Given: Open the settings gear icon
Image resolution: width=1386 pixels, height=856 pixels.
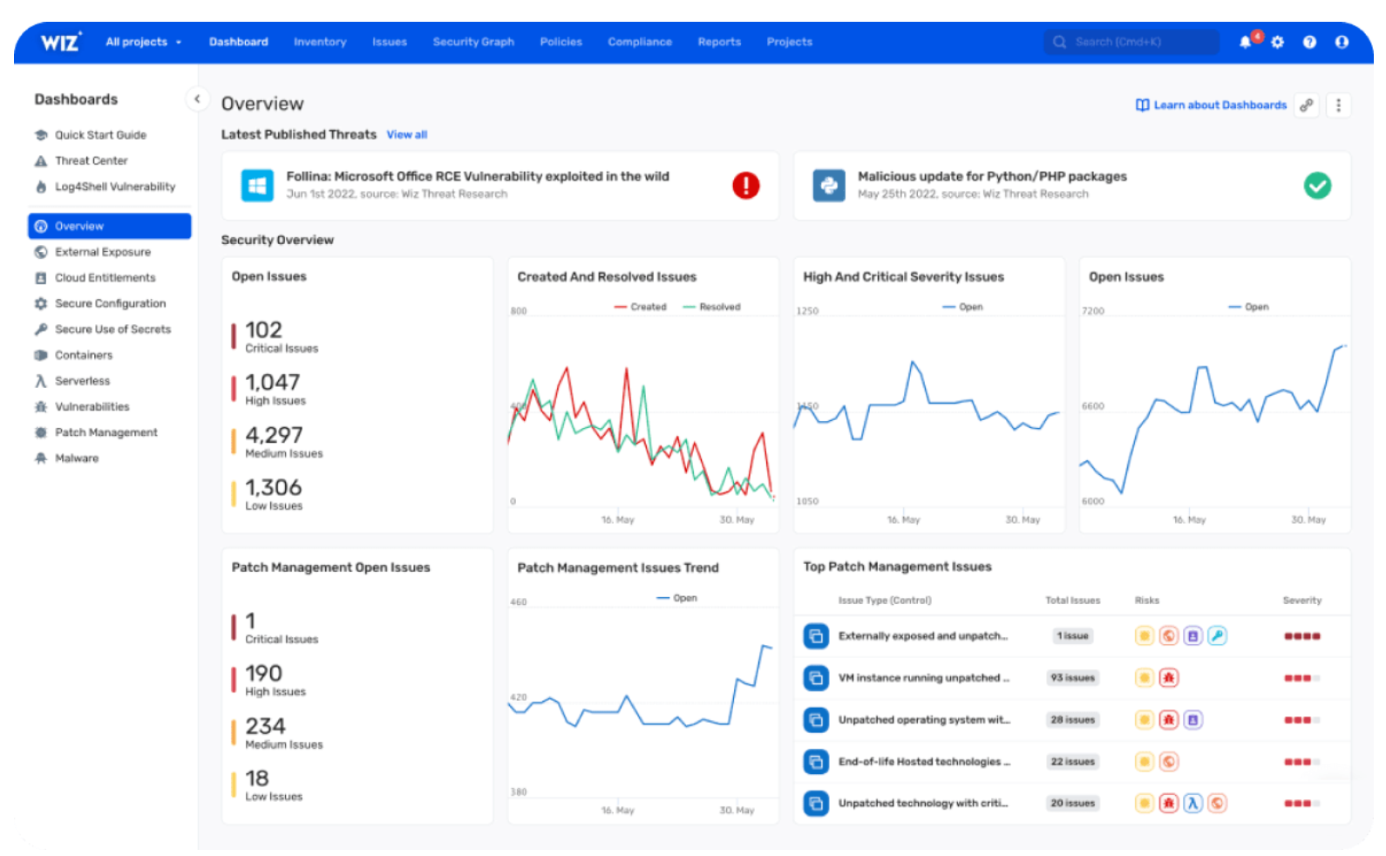Looking at the screenshot, I should [x=1277, y=42].
